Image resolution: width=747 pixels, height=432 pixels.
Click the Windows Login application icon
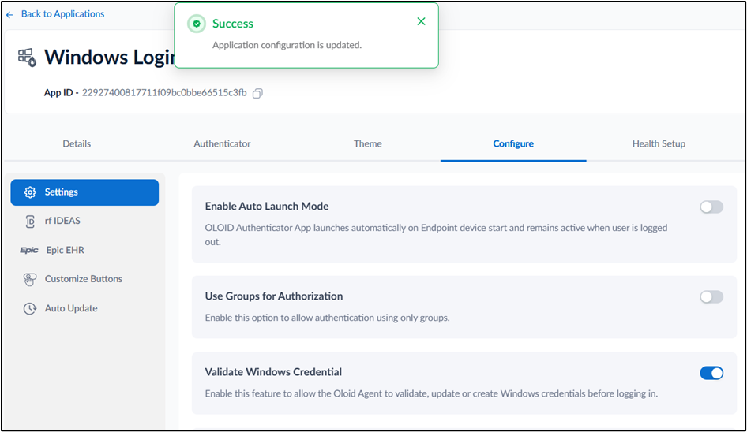pos(27,58)
